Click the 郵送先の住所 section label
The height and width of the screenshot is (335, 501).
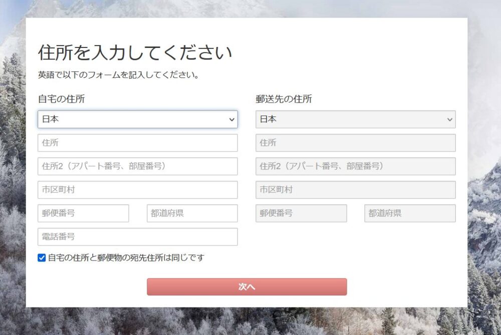284,99
